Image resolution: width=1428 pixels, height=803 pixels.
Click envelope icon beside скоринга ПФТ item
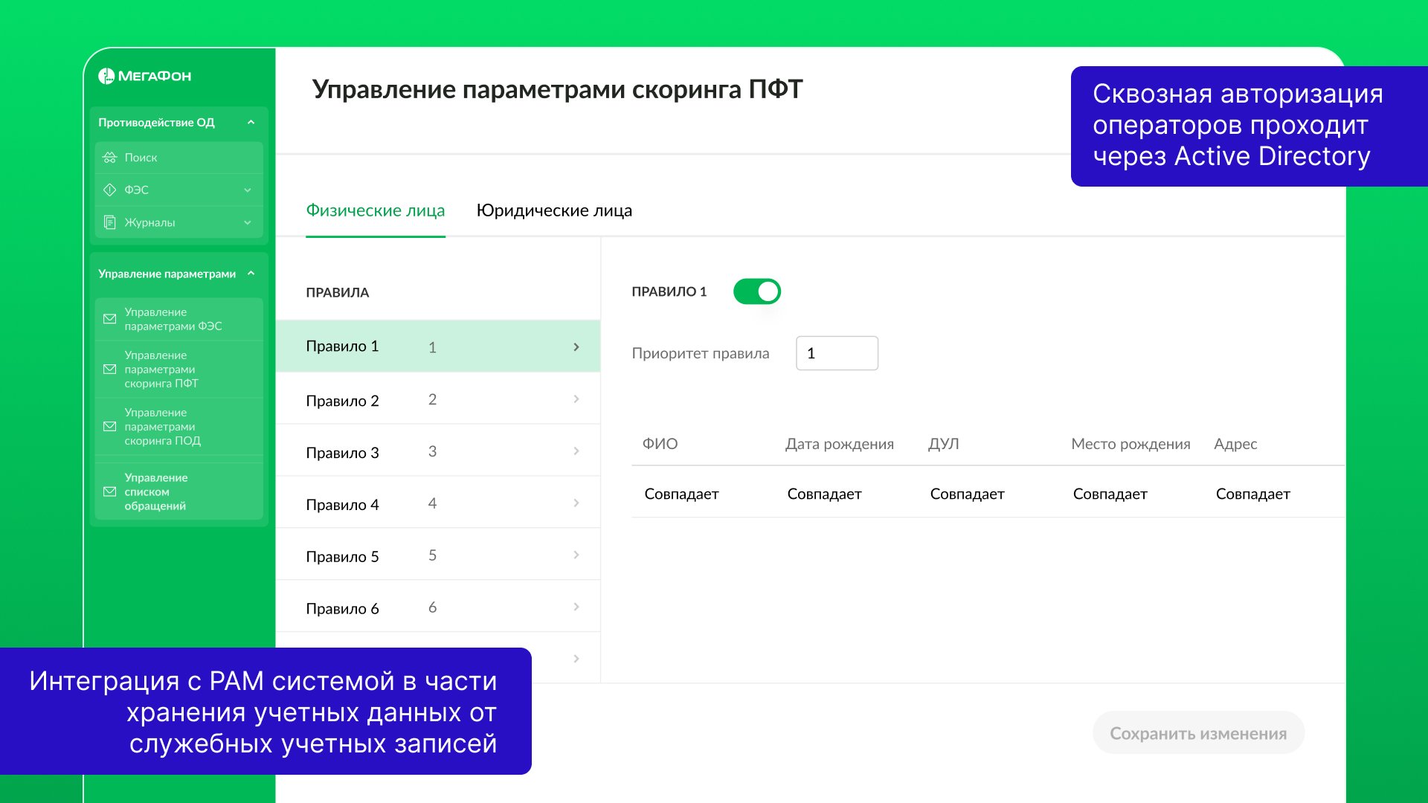[x=110, y=370]
